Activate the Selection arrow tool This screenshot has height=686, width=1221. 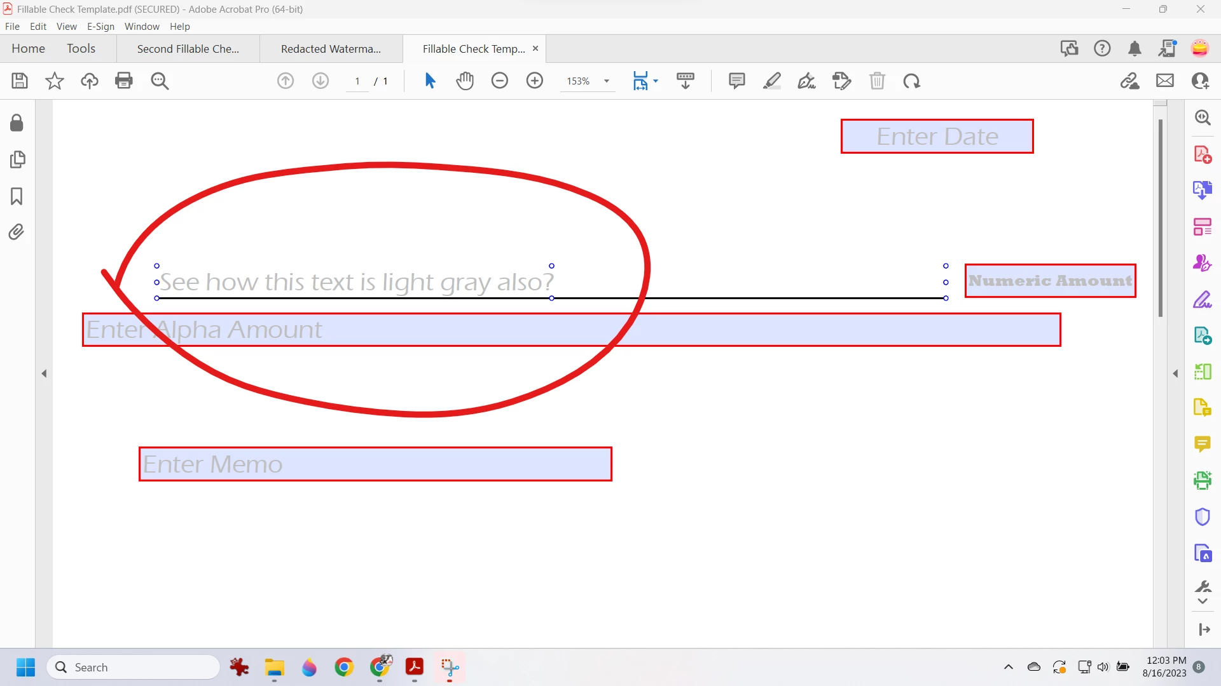pos(430,81)
